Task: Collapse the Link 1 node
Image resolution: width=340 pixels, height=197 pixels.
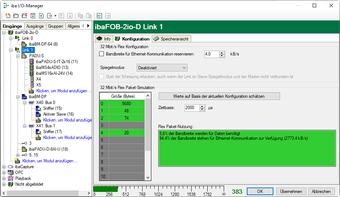Action: 11,50
